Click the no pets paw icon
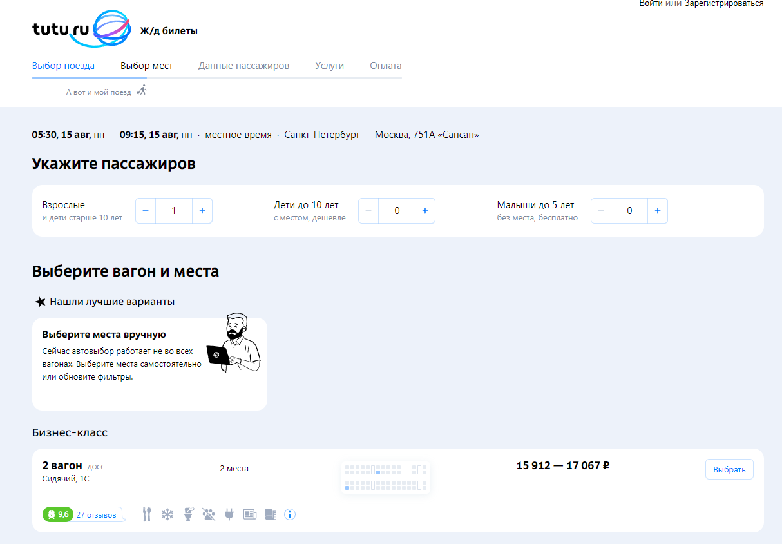The width and height of the screenshot is (782, 544). point(209,514)
